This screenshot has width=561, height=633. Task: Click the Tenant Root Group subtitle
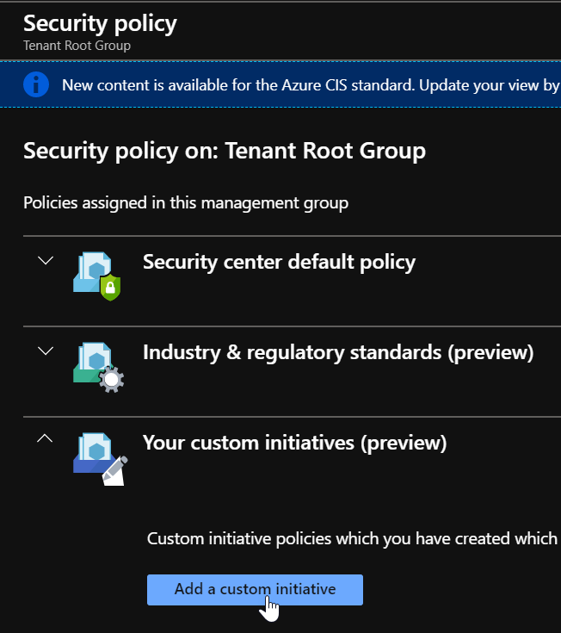(77, 46)
